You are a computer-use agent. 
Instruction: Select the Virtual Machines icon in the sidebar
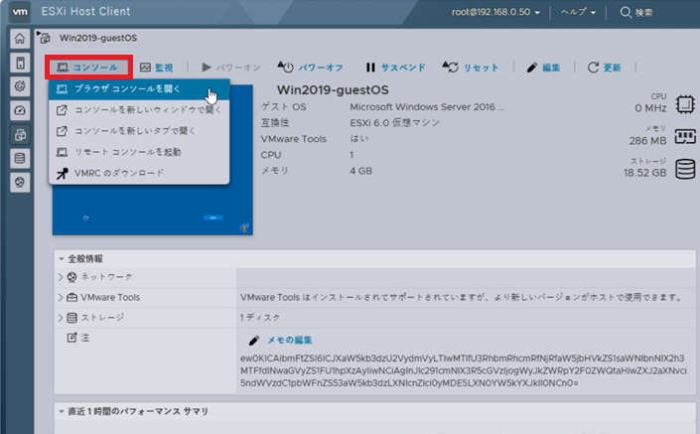[19, 135]
